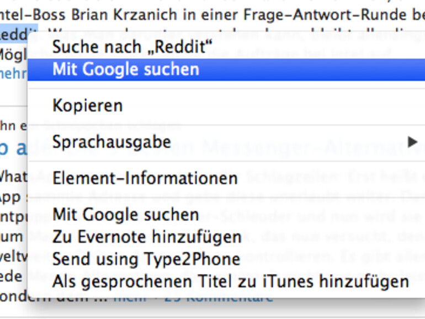Click the highlighted 'Reddit' word in the article
The image size is (425, 319).
pos(19,34)
